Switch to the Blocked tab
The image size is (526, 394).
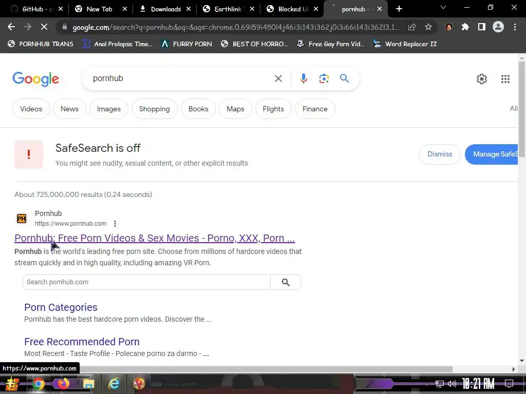[291, 9]
